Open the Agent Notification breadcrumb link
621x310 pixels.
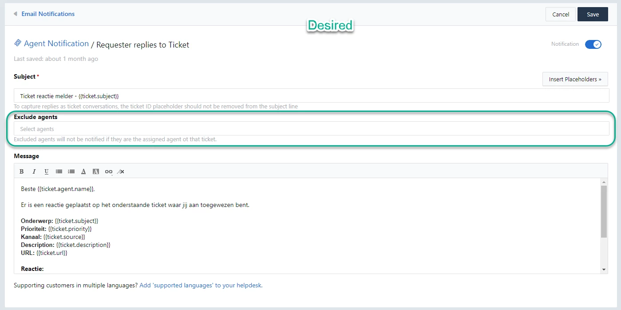point(56,44)
